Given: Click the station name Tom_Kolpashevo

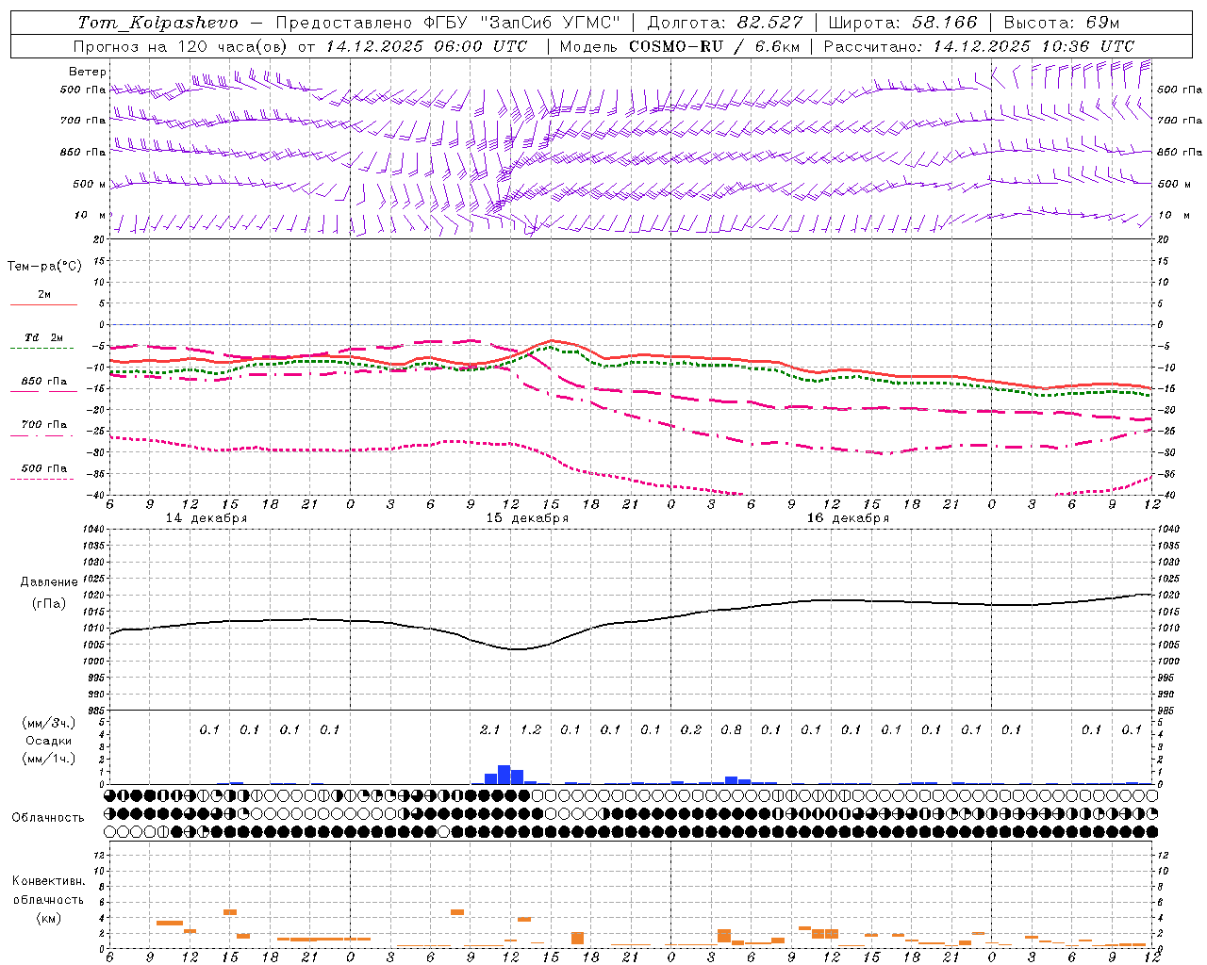Looking at the screenshot, I should pyautogui.click(x=157, y=23).
